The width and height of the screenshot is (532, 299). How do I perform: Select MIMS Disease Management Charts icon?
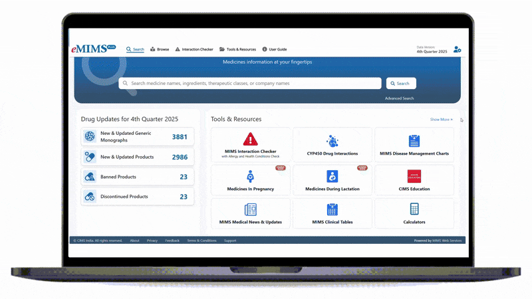pos(414,141)
